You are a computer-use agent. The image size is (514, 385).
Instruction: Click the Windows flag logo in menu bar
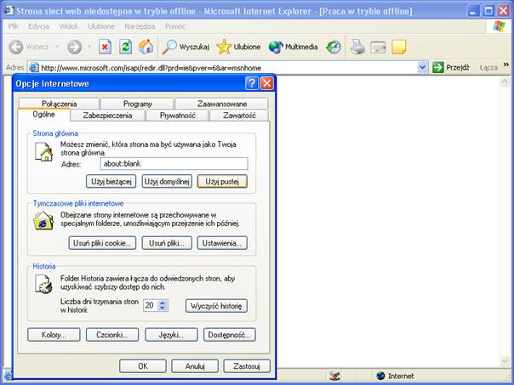coord(499,26)
